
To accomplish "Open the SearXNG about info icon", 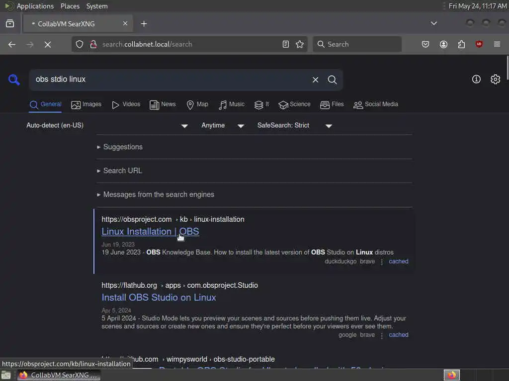I will click(x=476, y=79).
